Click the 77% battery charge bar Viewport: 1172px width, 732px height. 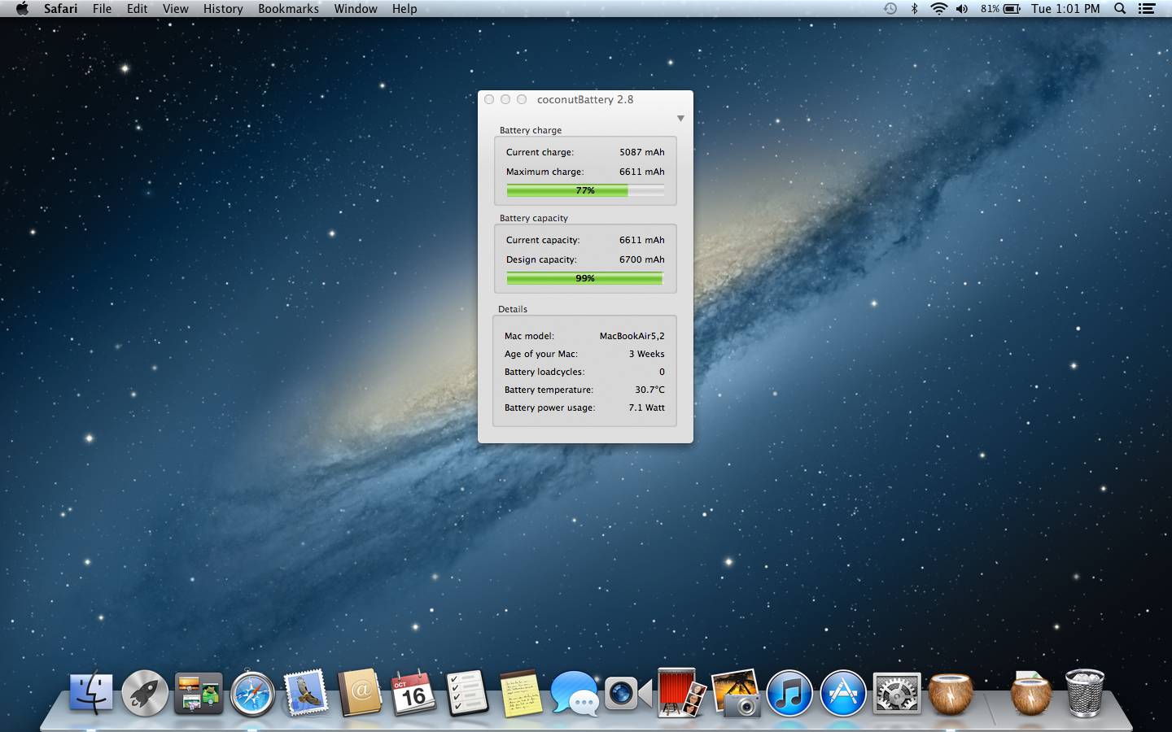coord(585,190)
